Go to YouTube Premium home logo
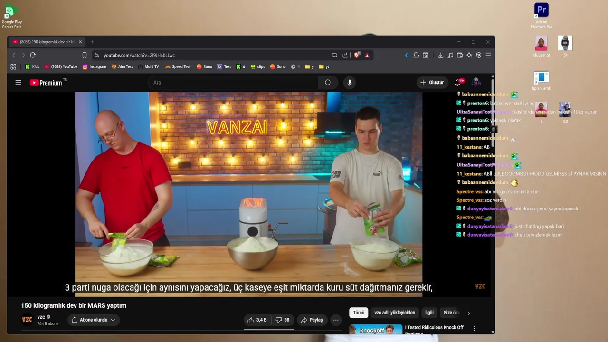608x342 pixels. coord(46,83)
